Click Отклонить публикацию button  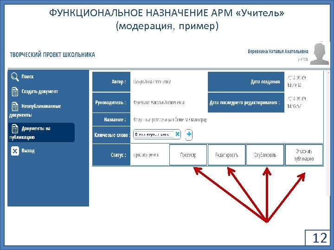[304, 155]
